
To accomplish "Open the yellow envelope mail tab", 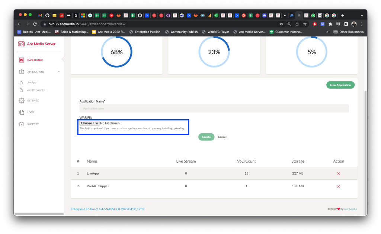I will 54,15.
